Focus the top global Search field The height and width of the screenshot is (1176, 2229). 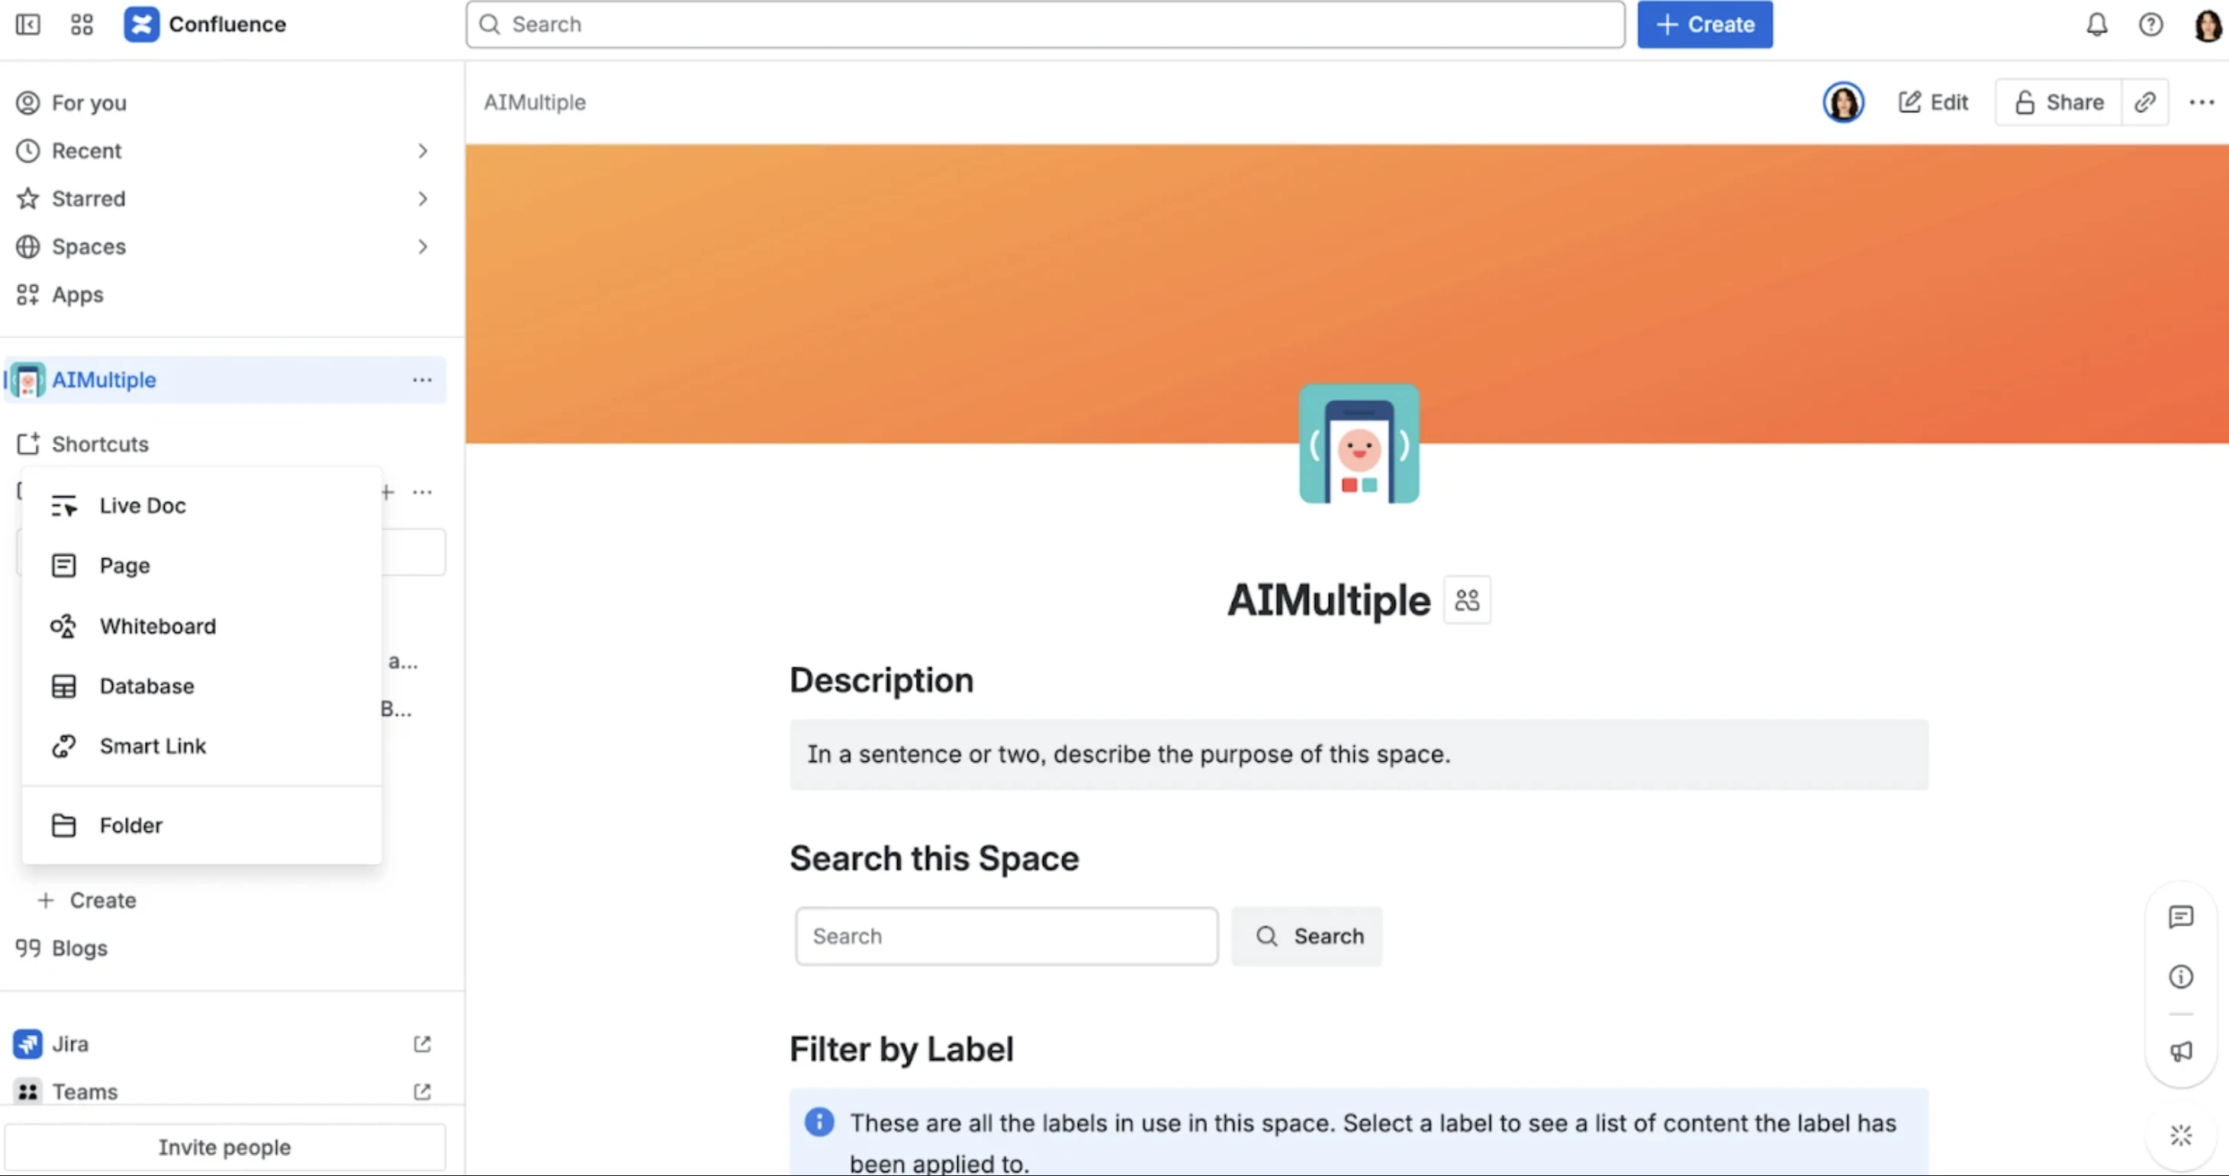click(x=1045, y=24)
